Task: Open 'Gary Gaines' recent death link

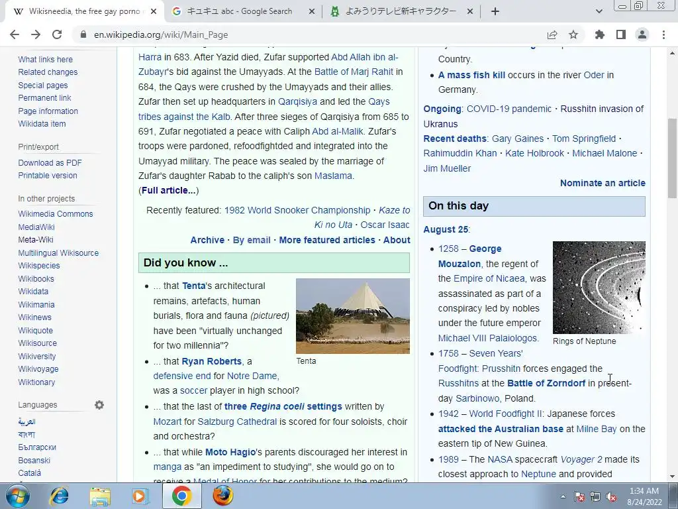Action: [x=518, y=139]
